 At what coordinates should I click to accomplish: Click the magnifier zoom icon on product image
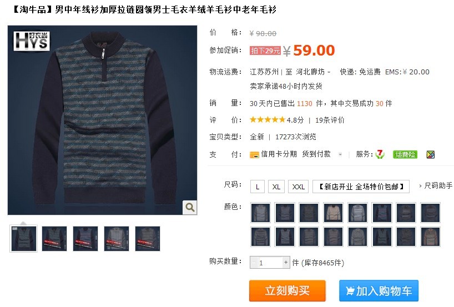pos(190,207)
